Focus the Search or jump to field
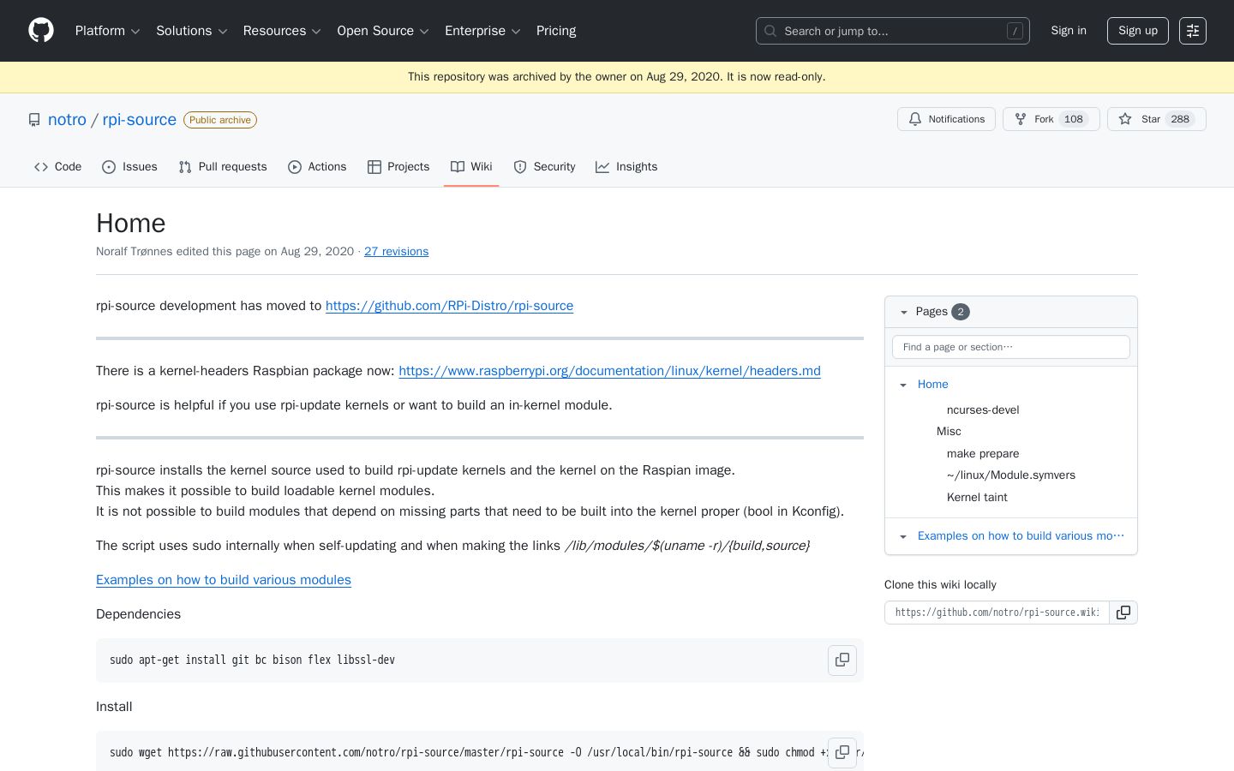The height and width of the screenshot is (771, 1234). tap(893, 31)
